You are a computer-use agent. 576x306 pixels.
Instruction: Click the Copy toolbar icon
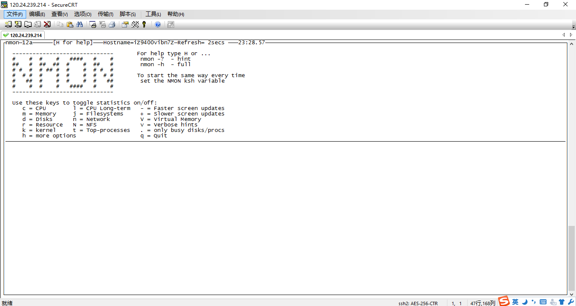[x=60, y=24]
